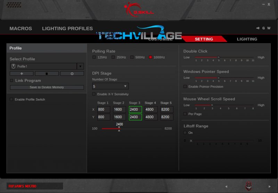Viewport: 278px width, 193px height.
Task: Click the share icon next to G
Action: pyautogui.click(x=258, y=28)
